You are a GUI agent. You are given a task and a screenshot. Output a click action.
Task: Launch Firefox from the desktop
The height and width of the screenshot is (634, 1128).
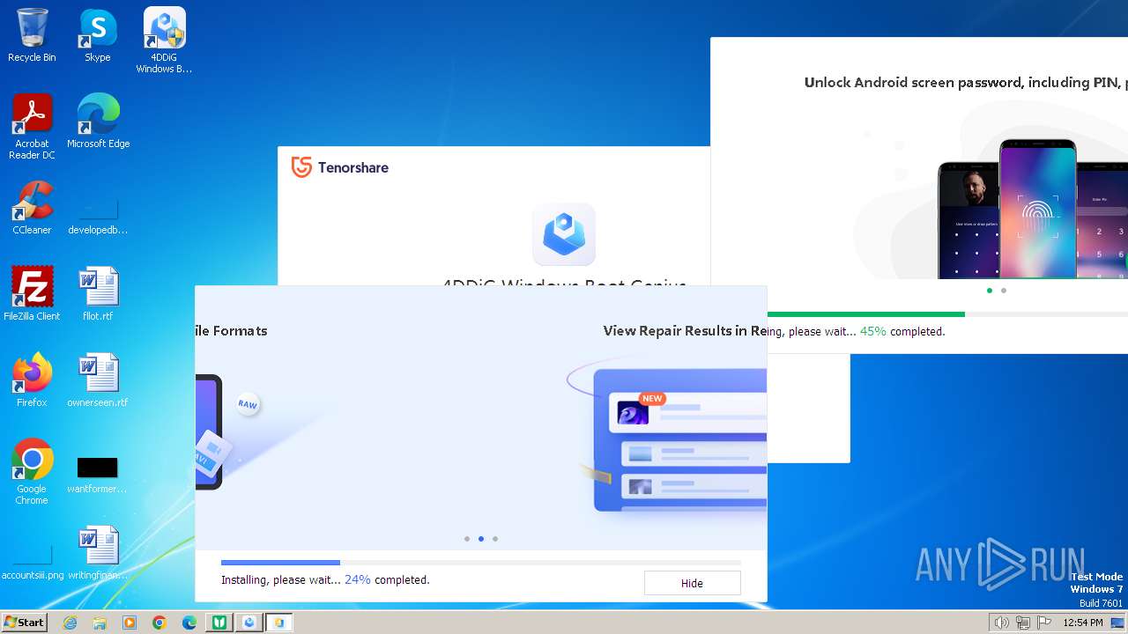[32, 380]
